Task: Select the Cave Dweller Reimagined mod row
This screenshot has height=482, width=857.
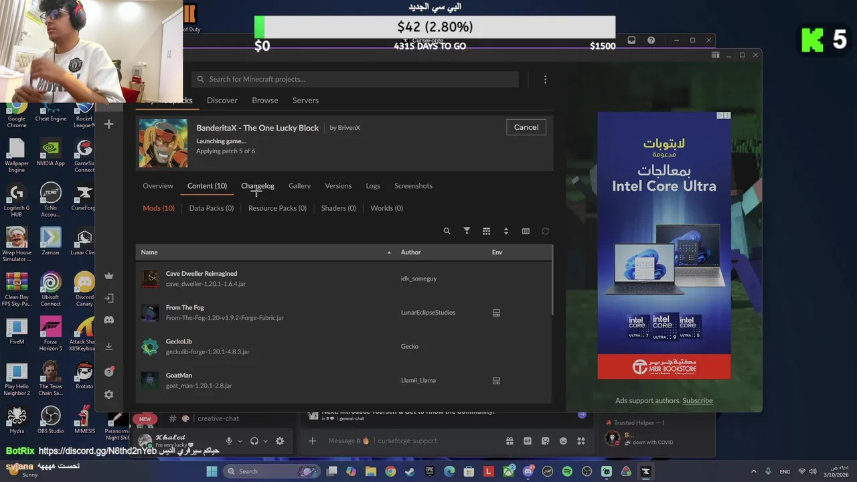Action: click(343, 278)
